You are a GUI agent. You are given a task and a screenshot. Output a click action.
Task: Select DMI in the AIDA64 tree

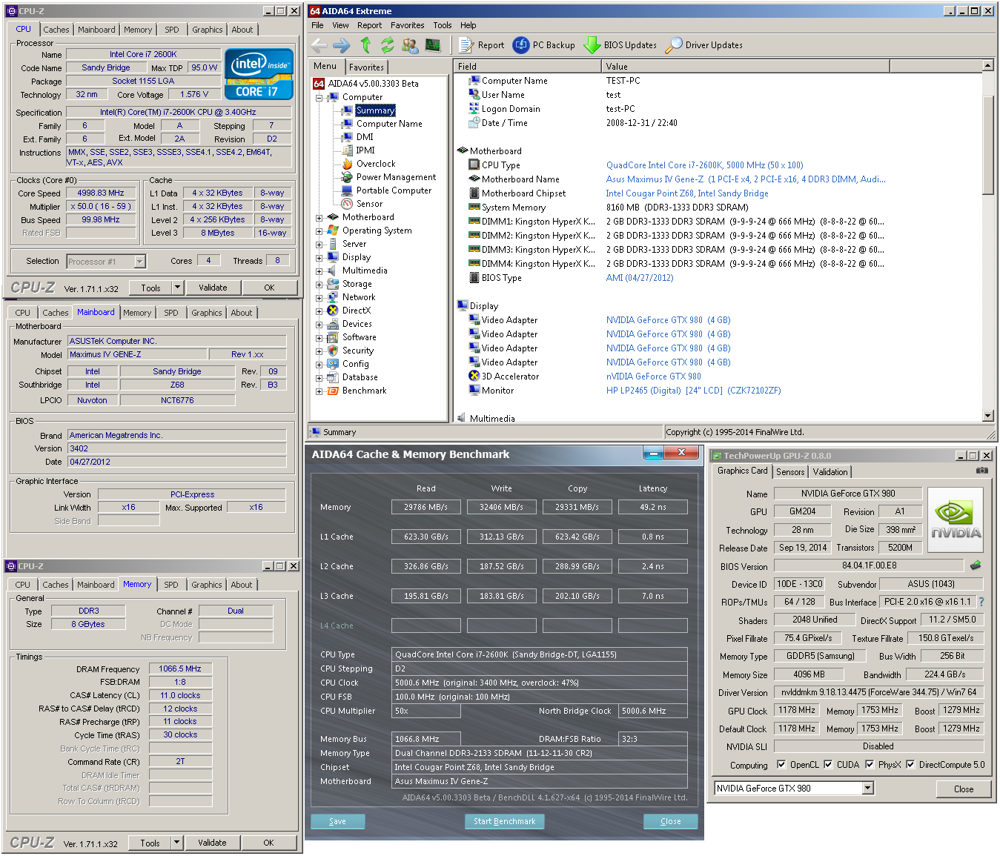[x=357, y=137]
